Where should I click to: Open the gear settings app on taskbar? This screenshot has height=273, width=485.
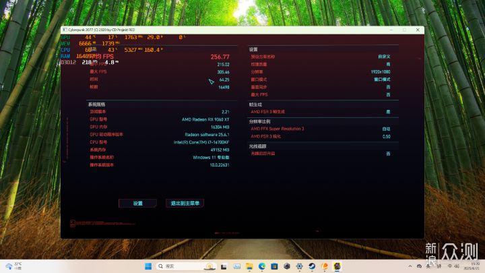[x=299, y=266]
